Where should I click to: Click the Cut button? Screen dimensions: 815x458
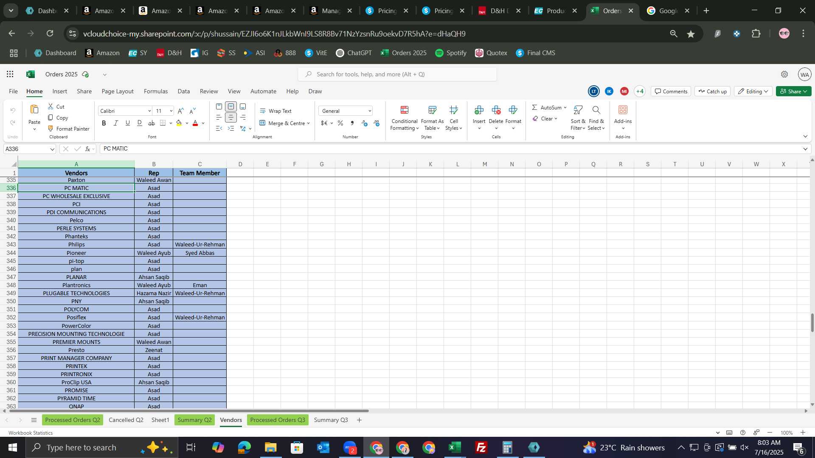[x=56, y=106]
